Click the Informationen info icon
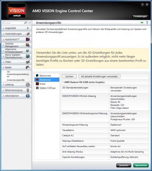 coord(28,96)
